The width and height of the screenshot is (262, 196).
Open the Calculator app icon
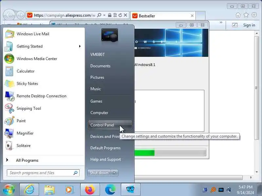coord(9,71)
